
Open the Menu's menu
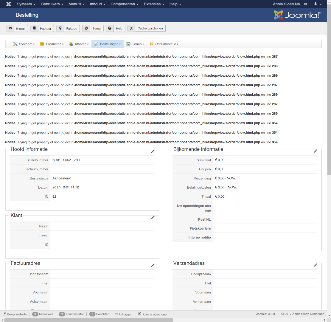click(76, 4)
